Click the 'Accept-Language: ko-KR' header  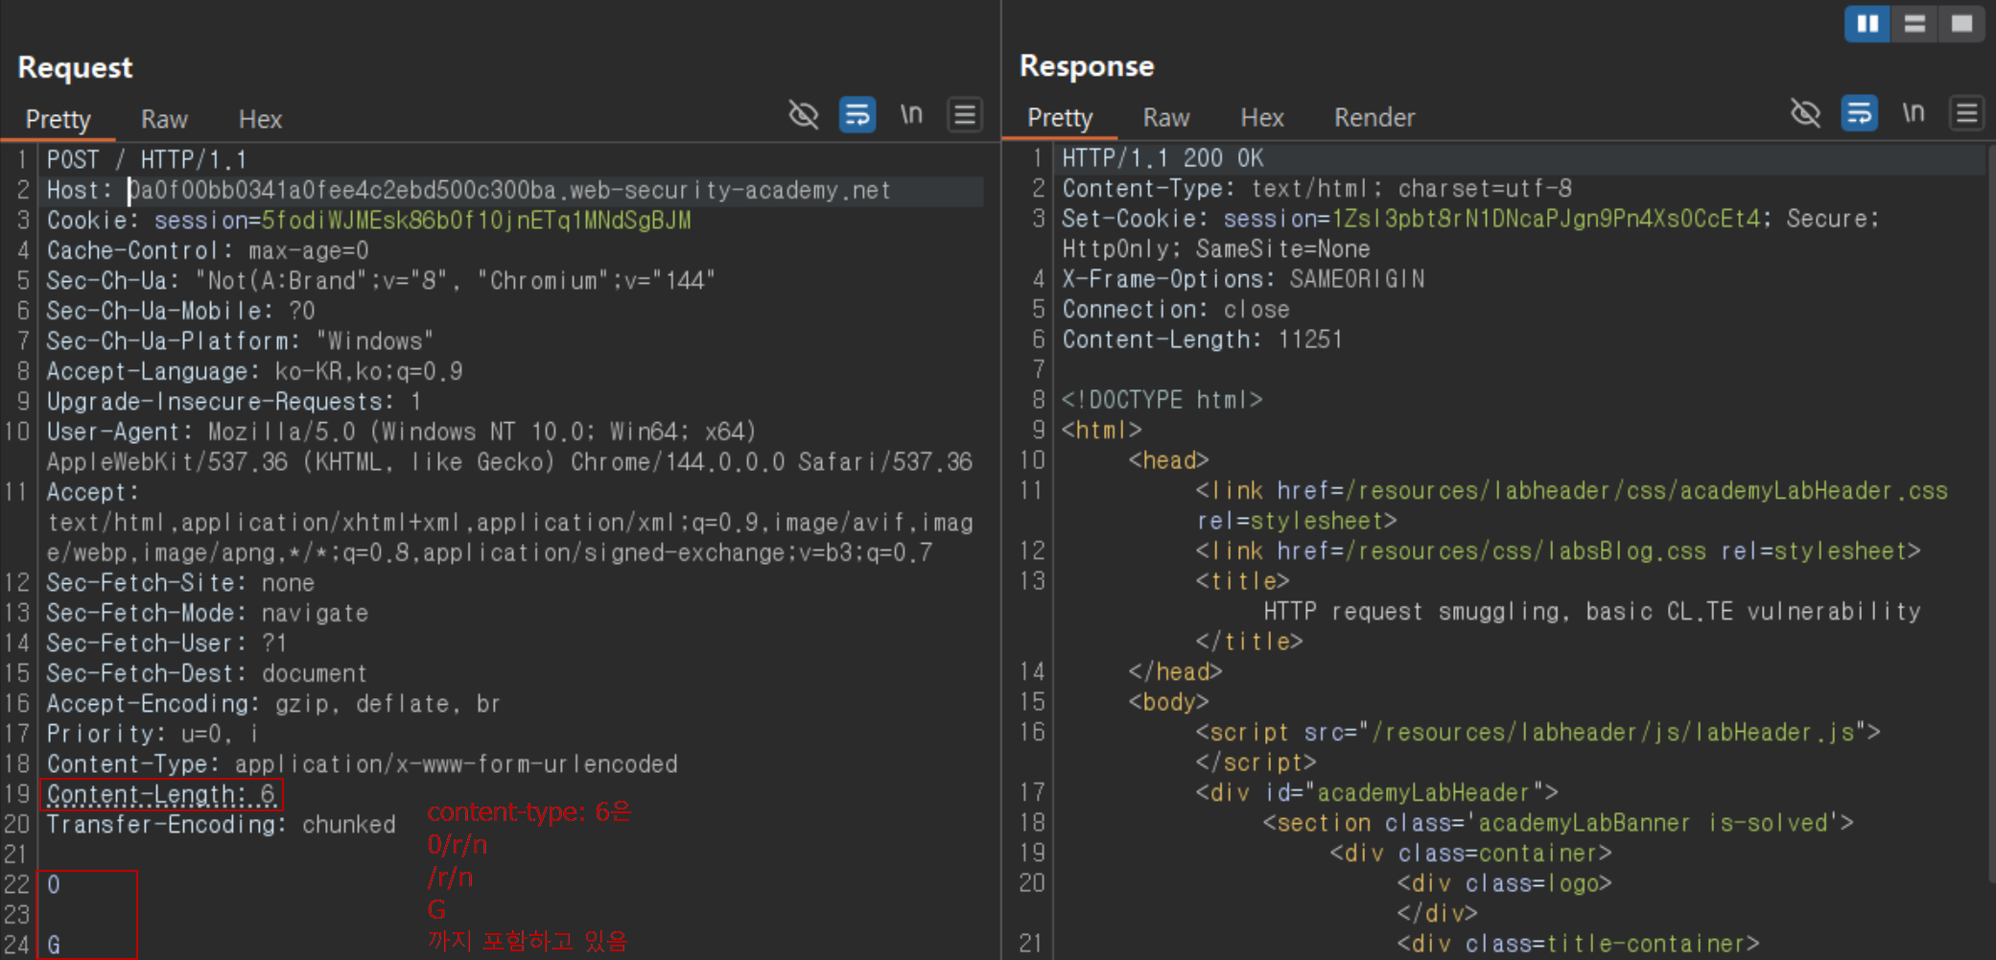[254, 371]
